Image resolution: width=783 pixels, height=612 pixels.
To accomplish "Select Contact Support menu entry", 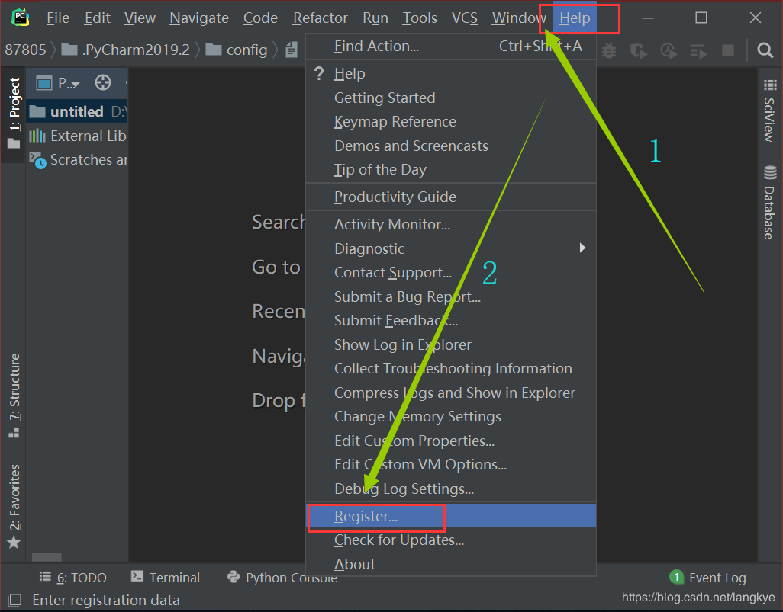I will coord(451,272).
